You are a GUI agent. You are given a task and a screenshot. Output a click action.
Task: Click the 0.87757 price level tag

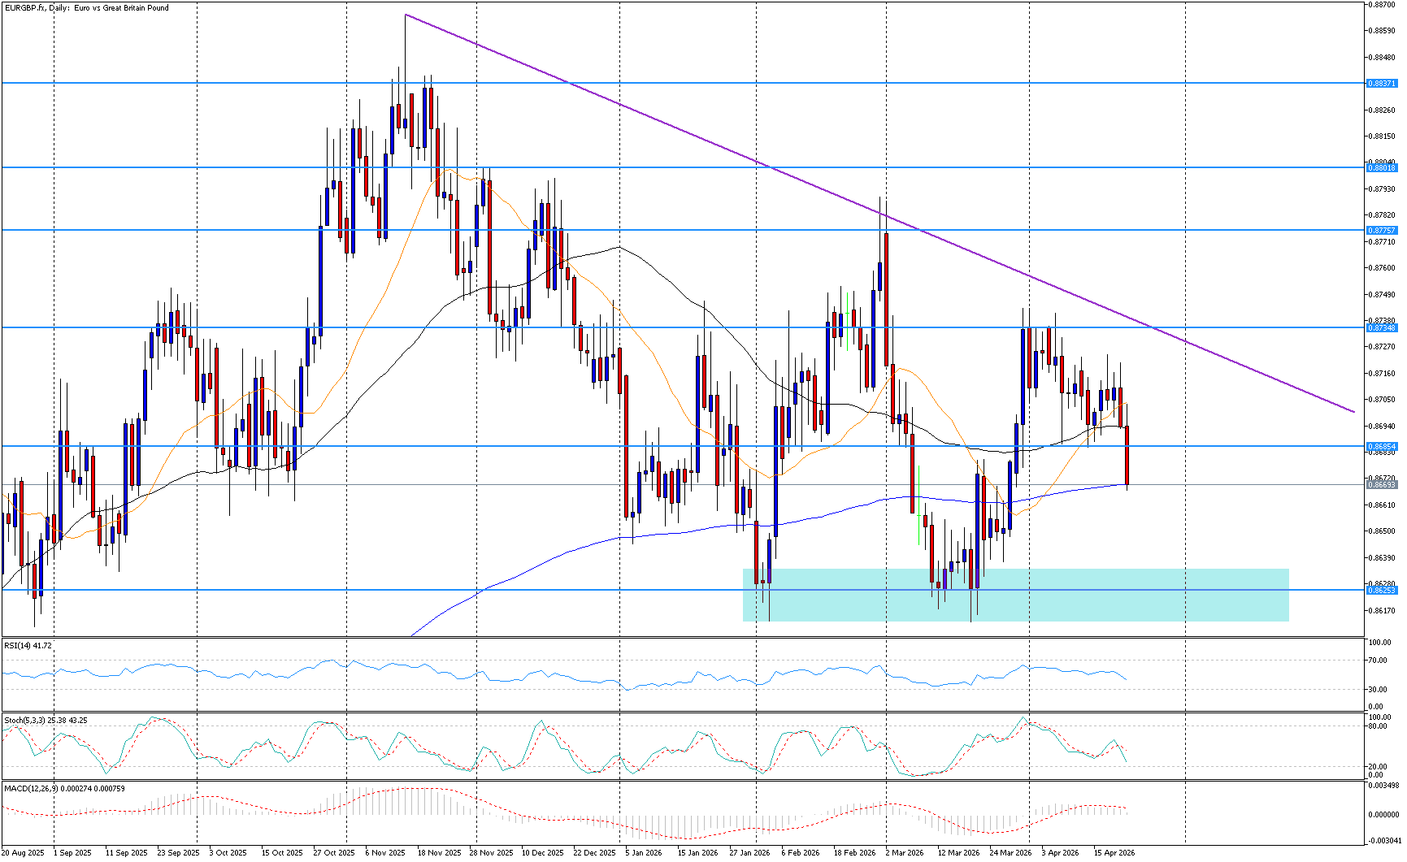click(x=1381, y=231)
